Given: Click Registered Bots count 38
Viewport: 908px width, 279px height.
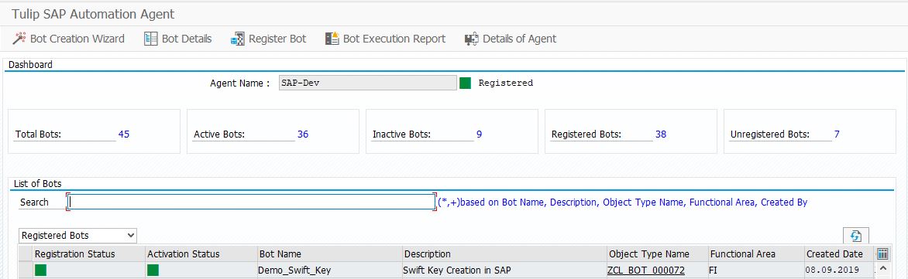Looking at the screenshot, I should [x=661, y=134].
